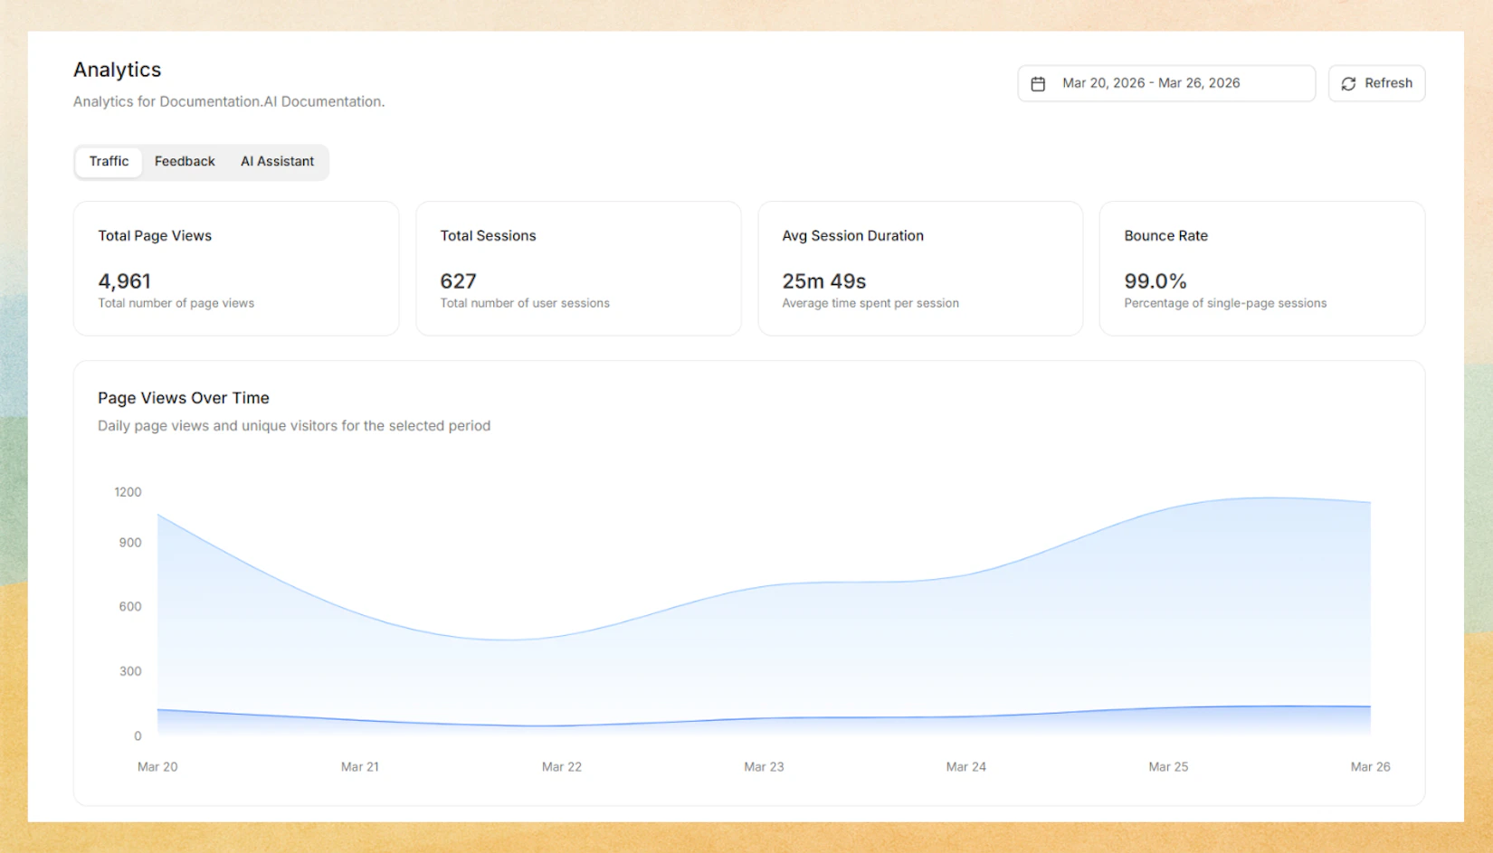Click the Total Sessions card

[x=578, y=268]
